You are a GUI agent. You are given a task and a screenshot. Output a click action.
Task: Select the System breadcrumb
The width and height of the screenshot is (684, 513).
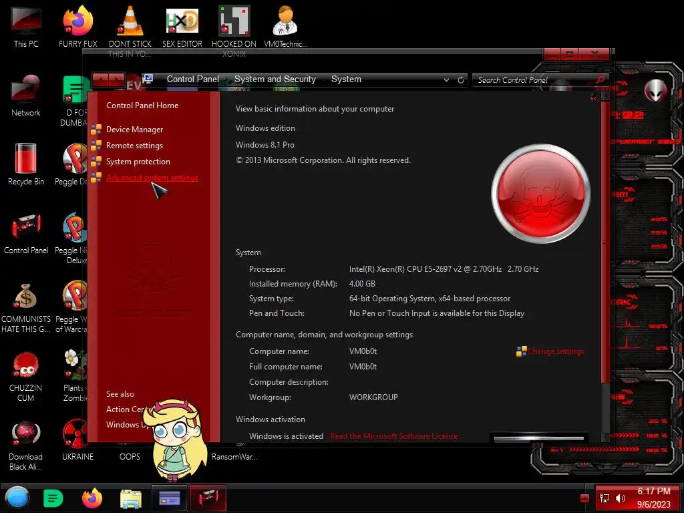[x=346, y=79]
